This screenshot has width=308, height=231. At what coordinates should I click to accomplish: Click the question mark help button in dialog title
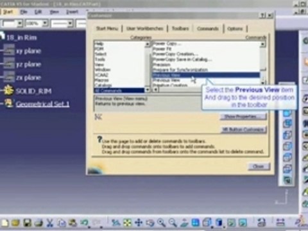click(x=262, y=15)
